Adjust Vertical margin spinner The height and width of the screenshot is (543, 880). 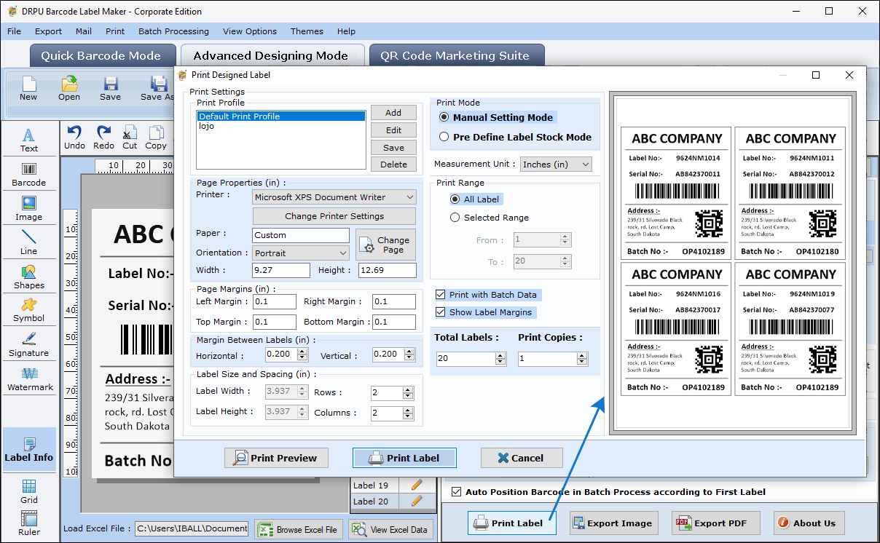pos(410,354)
